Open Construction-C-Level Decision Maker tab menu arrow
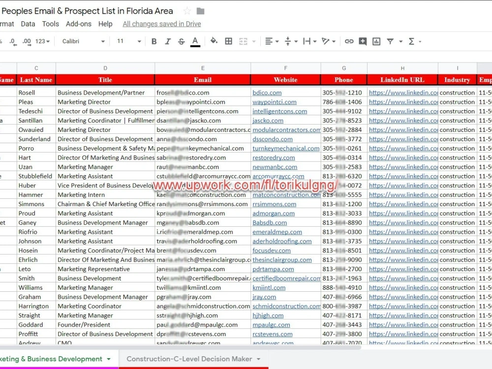This screenshot has height=369, width=492. (x=259, y=359)
